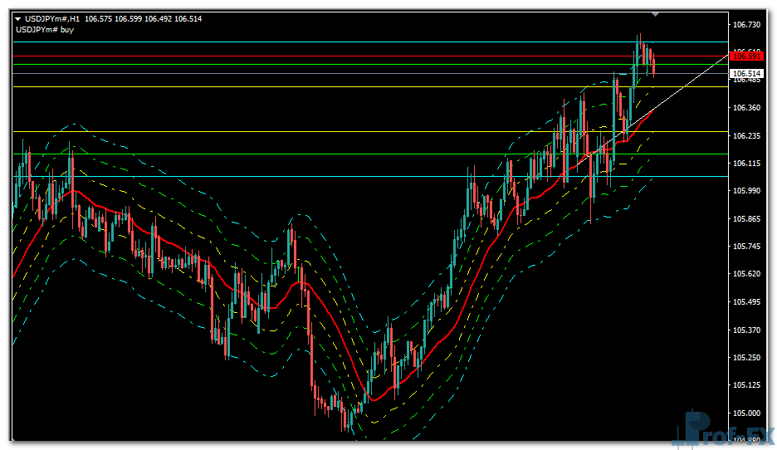Click the 105.000 price scale label
This screenshot has width=777, height=450.
pos(747,413)
